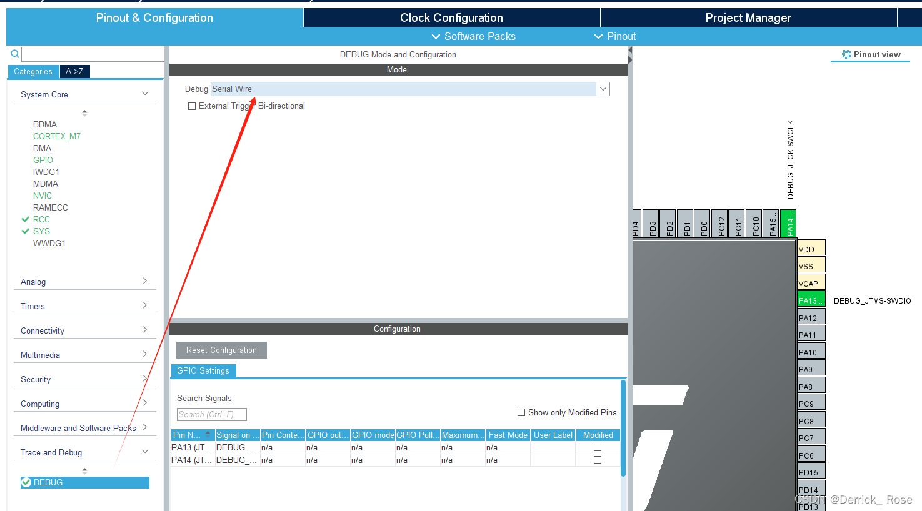Expand the Timers category
The height and width of the screenshot is (511, 922).
coord(145,305)
